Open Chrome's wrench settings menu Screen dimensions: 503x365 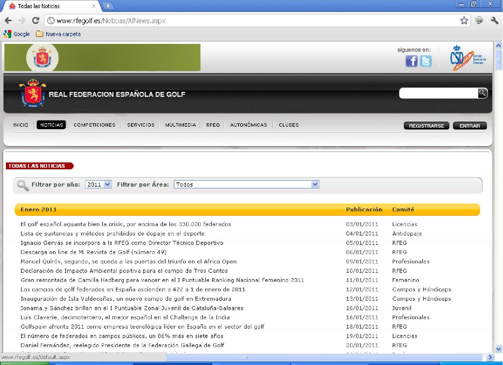pyautogui.click(x=495, y=21)
